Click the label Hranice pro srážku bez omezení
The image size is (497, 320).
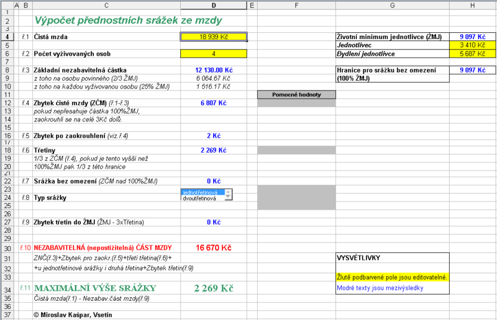(x=386, y=70)
